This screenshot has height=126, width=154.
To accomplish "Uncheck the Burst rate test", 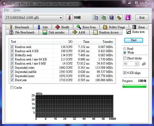I will pyautogui.click(x=12, y=80).
